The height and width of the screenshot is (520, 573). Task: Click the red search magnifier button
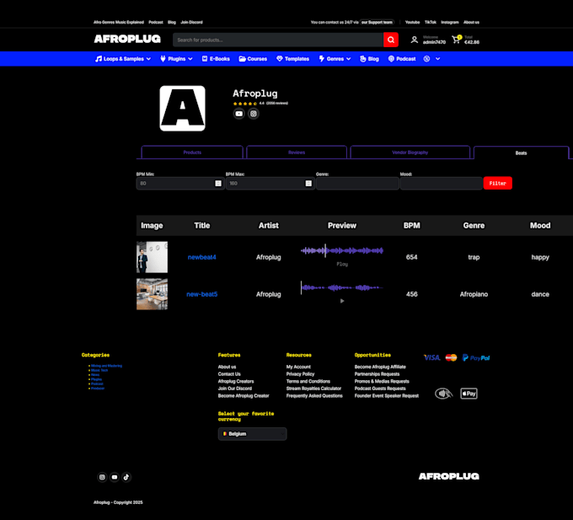391,40
